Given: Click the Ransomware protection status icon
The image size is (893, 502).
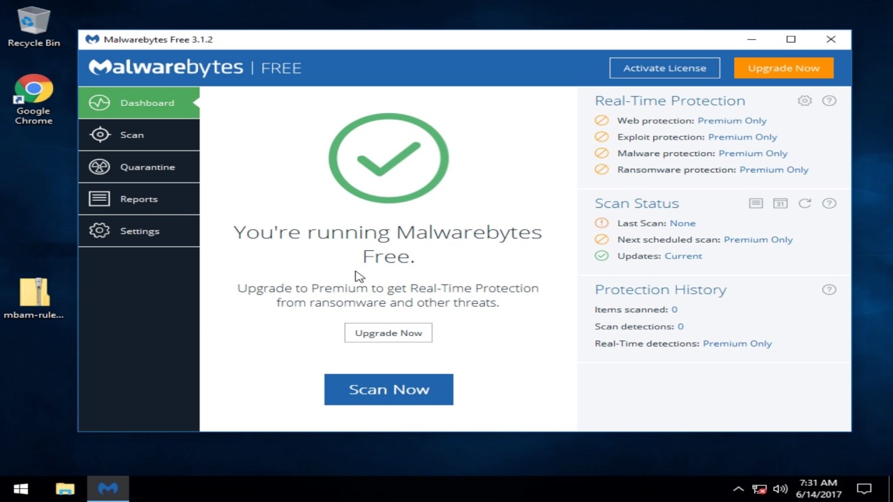Looking at the screenshot, I should [601, 169].
